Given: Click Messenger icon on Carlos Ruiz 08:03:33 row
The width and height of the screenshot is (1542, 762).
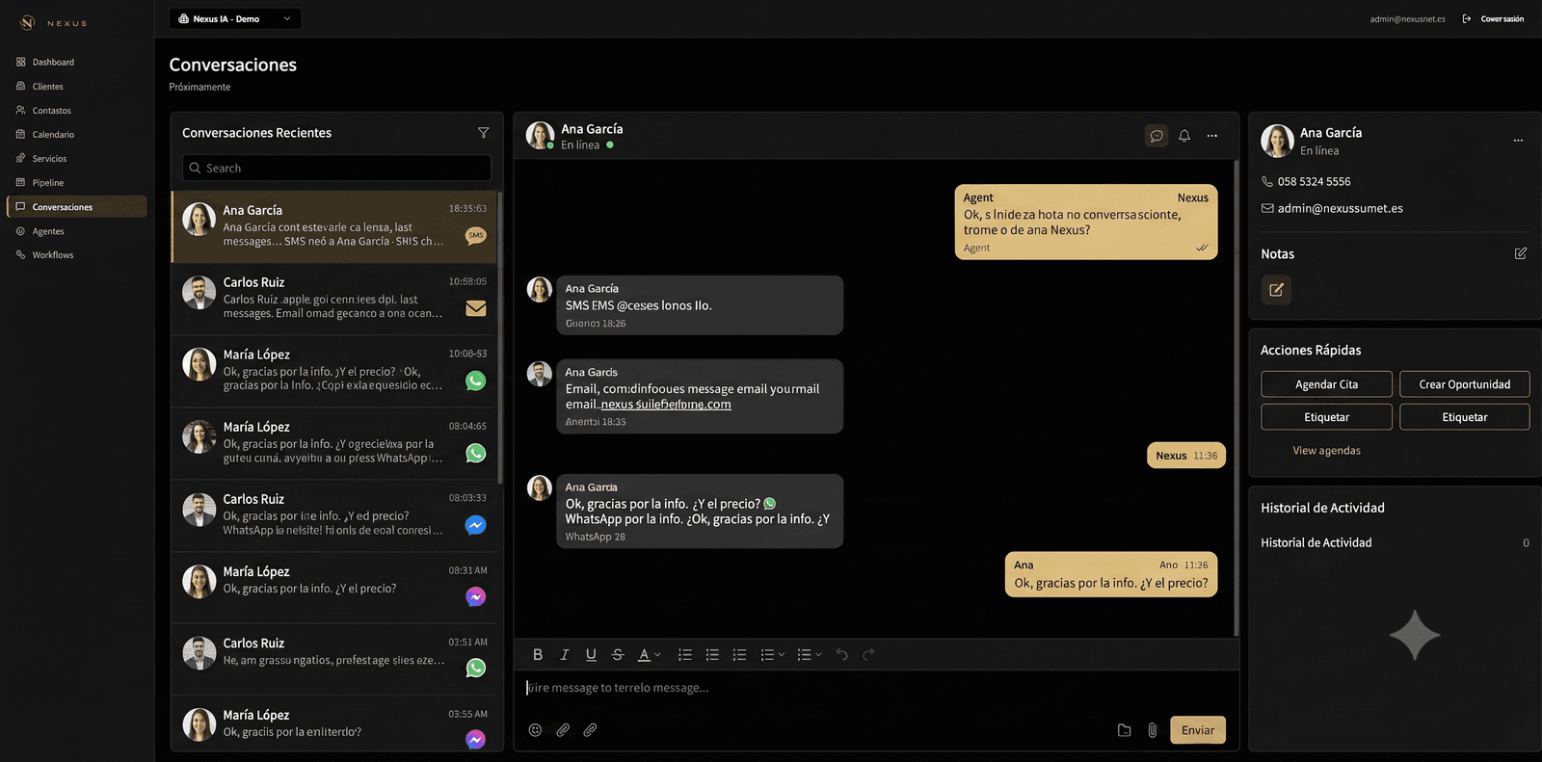Looking at the screenshot, I should [475, 525].
